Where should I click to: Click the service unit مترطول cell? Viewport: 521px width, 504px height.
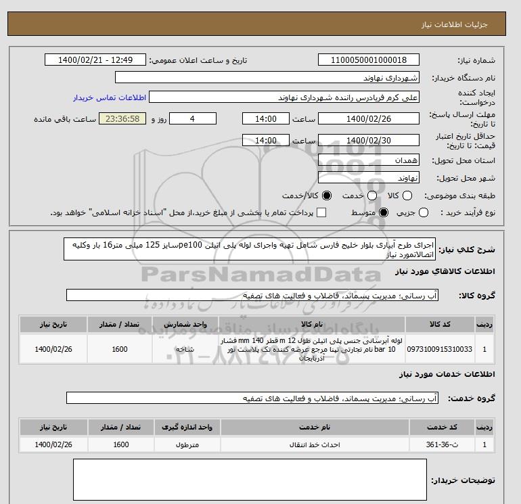pos(187,444)
